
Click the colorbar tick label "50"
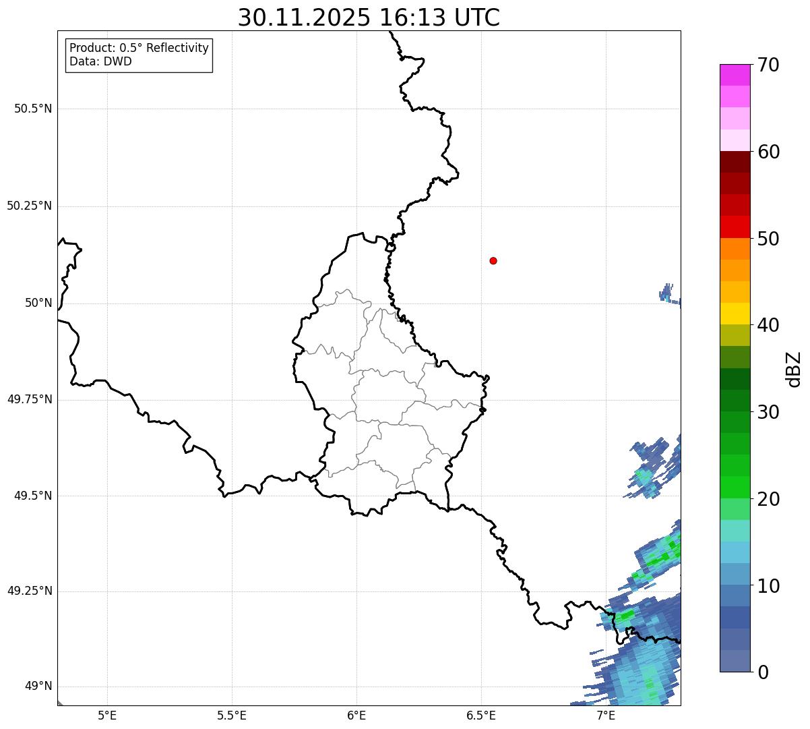coord(768,239)
